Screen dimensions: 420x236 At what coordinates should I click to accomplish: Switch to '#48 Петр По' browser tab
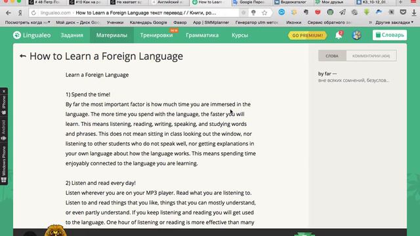point(45,2)
